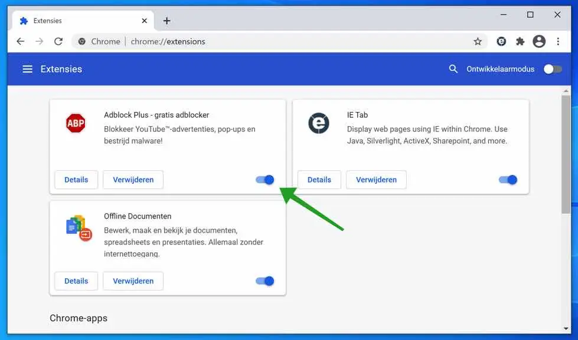
Task: Maximize the Chrome window
Action: coord(530,15)
